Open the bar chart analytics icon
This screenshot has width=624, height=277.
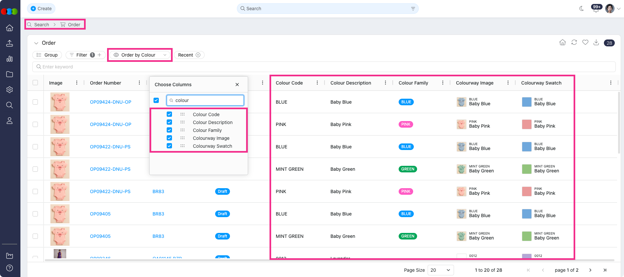click(x=10, y=59)
